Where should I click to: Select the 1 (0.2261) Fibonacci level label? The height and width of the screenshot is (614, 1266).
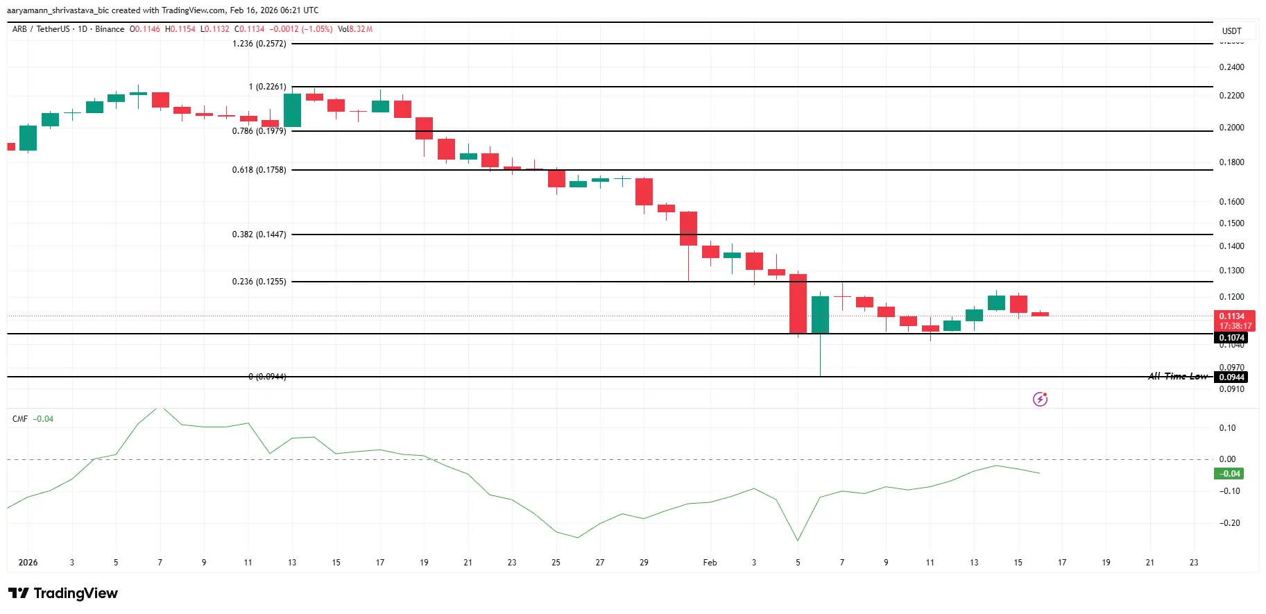tap(267, 87)
